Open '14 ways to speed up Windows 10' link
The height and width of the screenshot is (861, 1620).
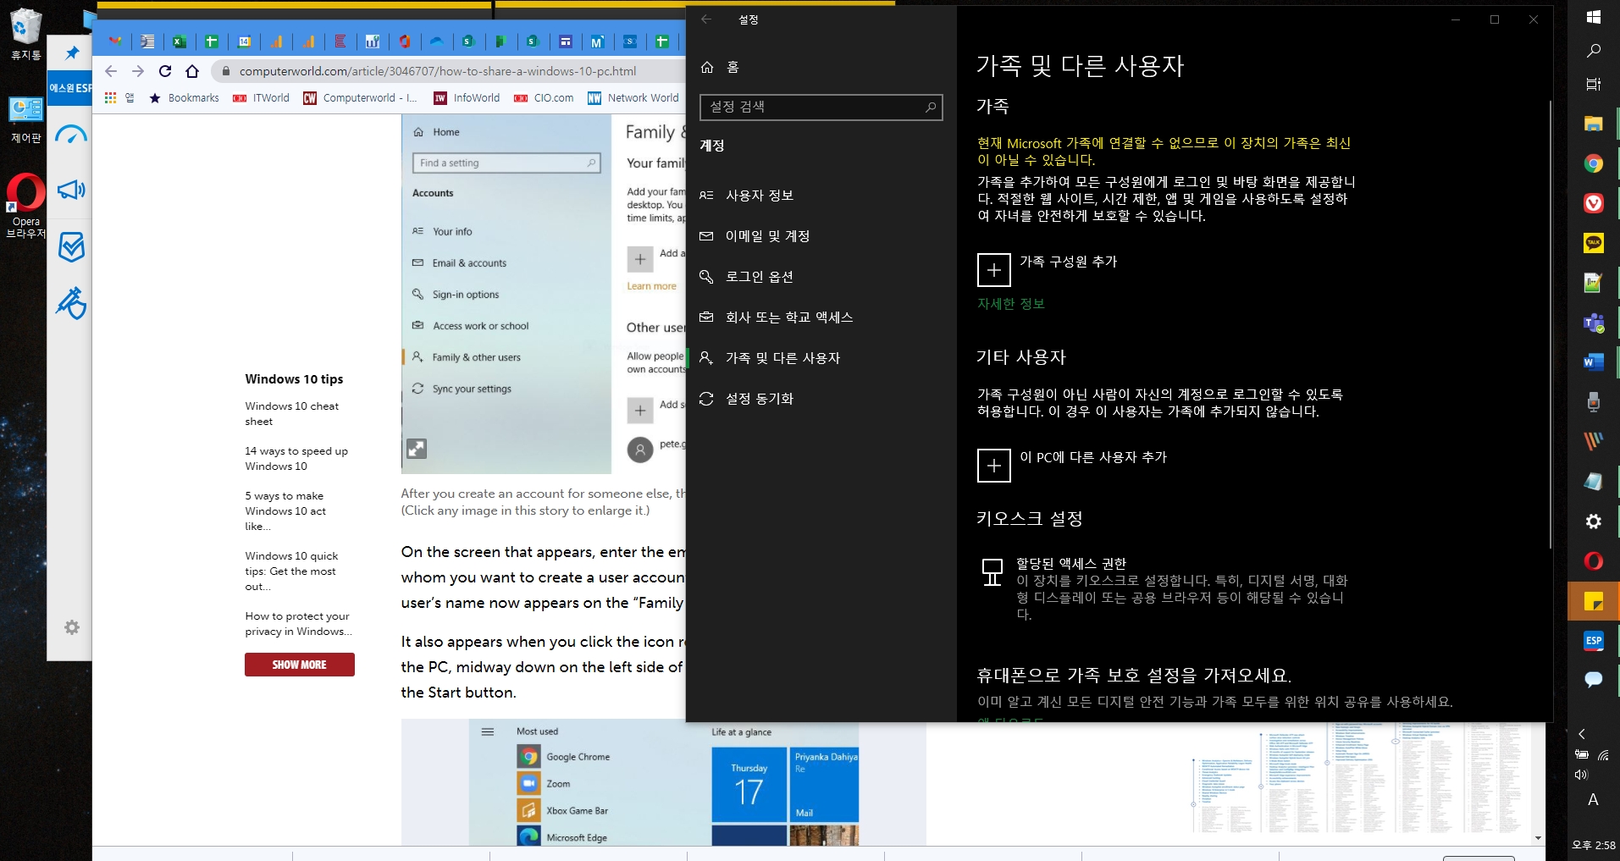click(x=296, y=458)
